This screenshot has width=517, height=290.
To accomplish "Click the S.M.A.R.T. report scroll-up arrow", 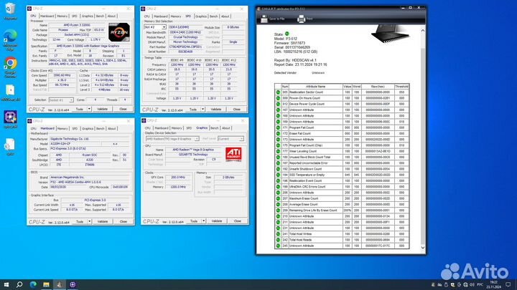I will click(423, 31).
